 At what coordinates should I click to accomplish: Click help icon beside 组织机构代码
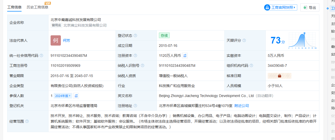click(x=251, y=66)
